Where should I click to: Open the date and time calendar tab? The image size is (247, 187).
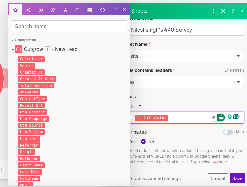(77, 10)
